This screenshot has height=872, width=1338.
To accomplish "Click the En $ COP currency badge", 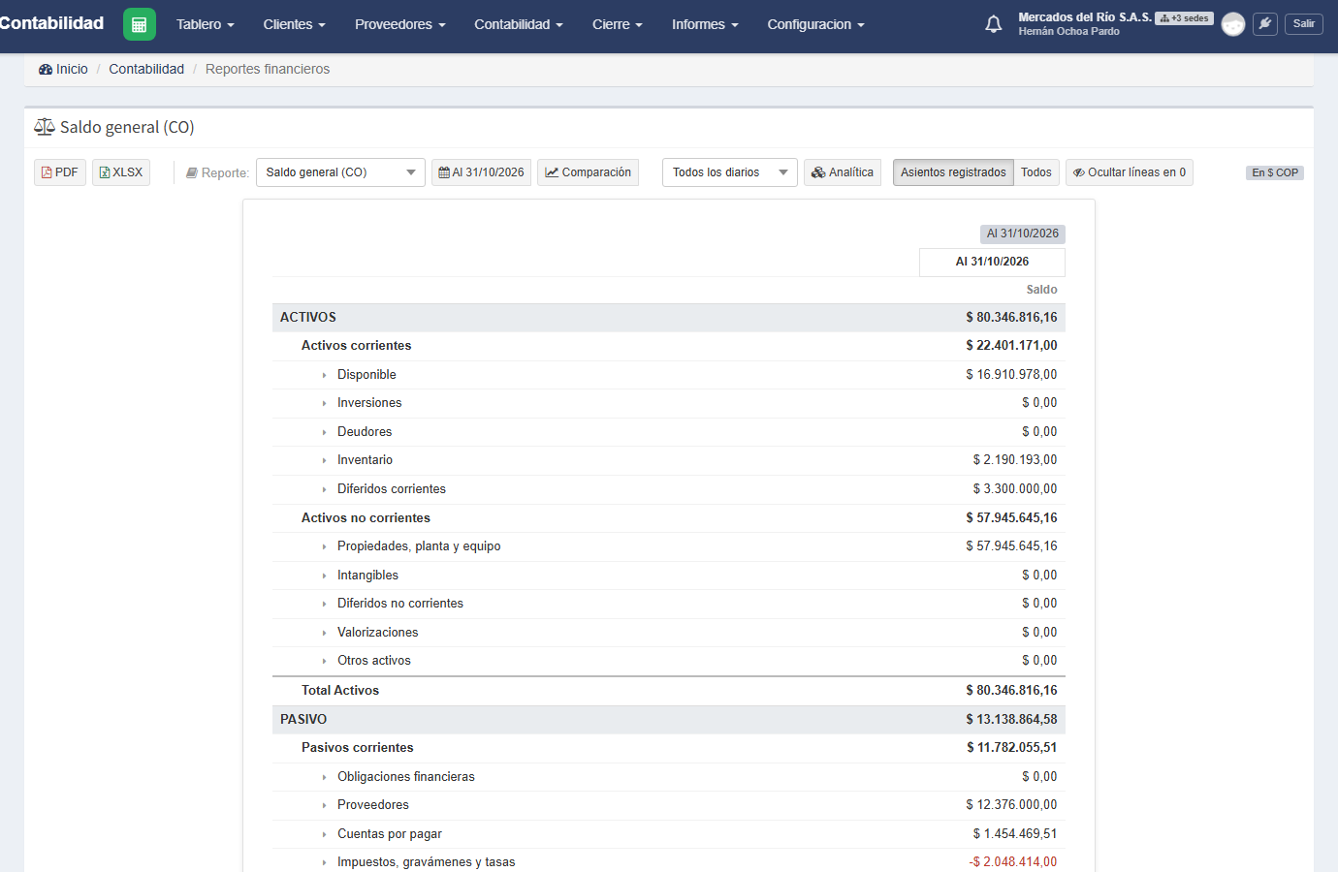I will click(x=1275, y=172).
